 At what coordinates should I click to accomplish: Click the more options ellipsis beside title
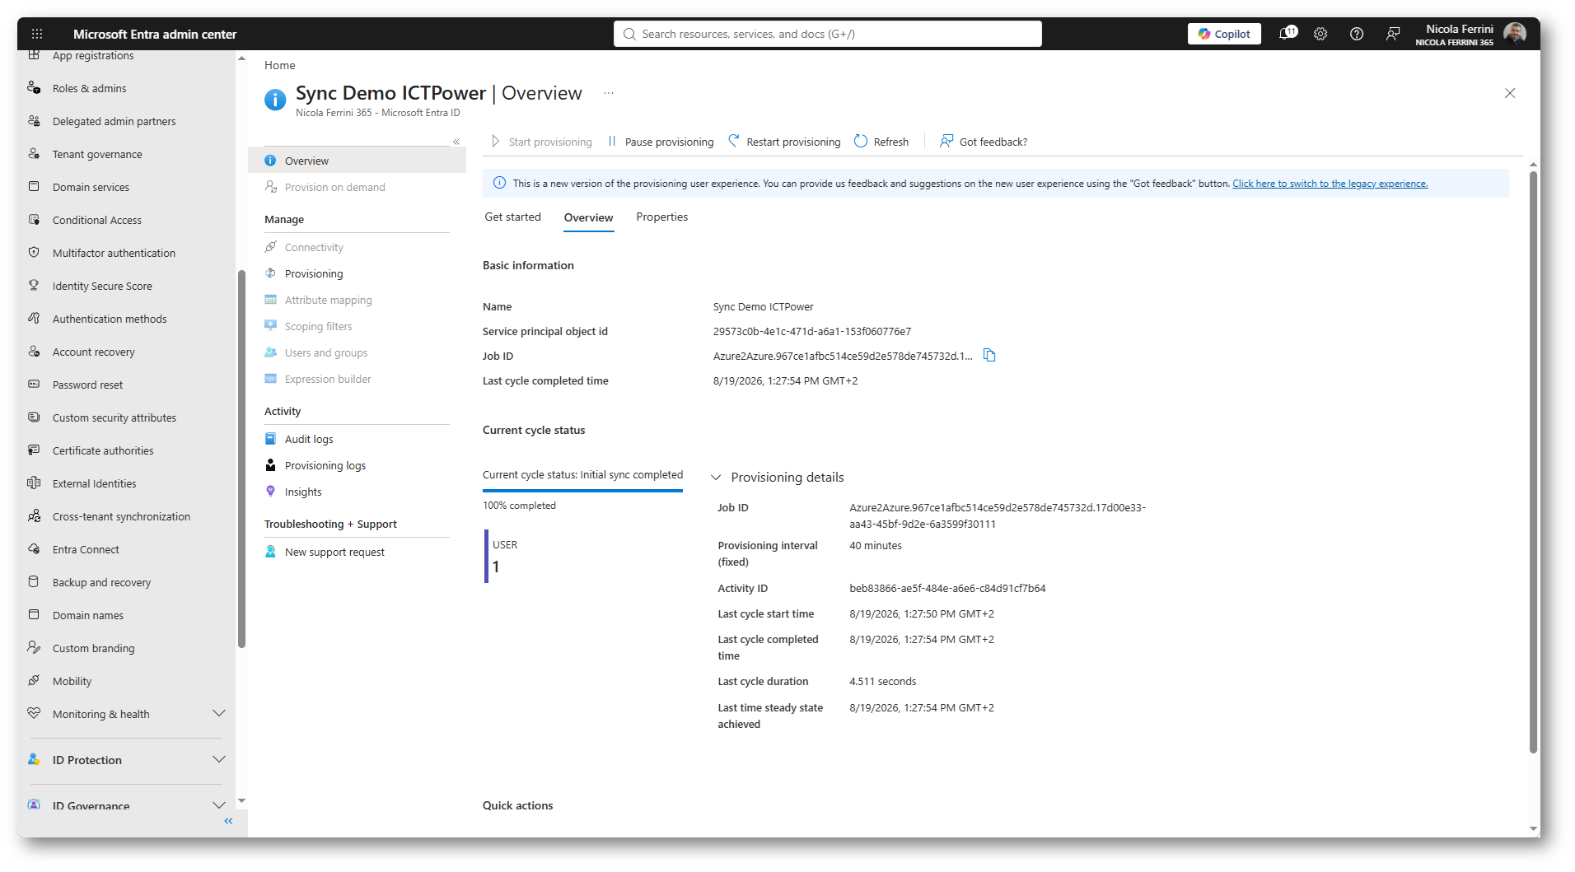tap(609, 93)
